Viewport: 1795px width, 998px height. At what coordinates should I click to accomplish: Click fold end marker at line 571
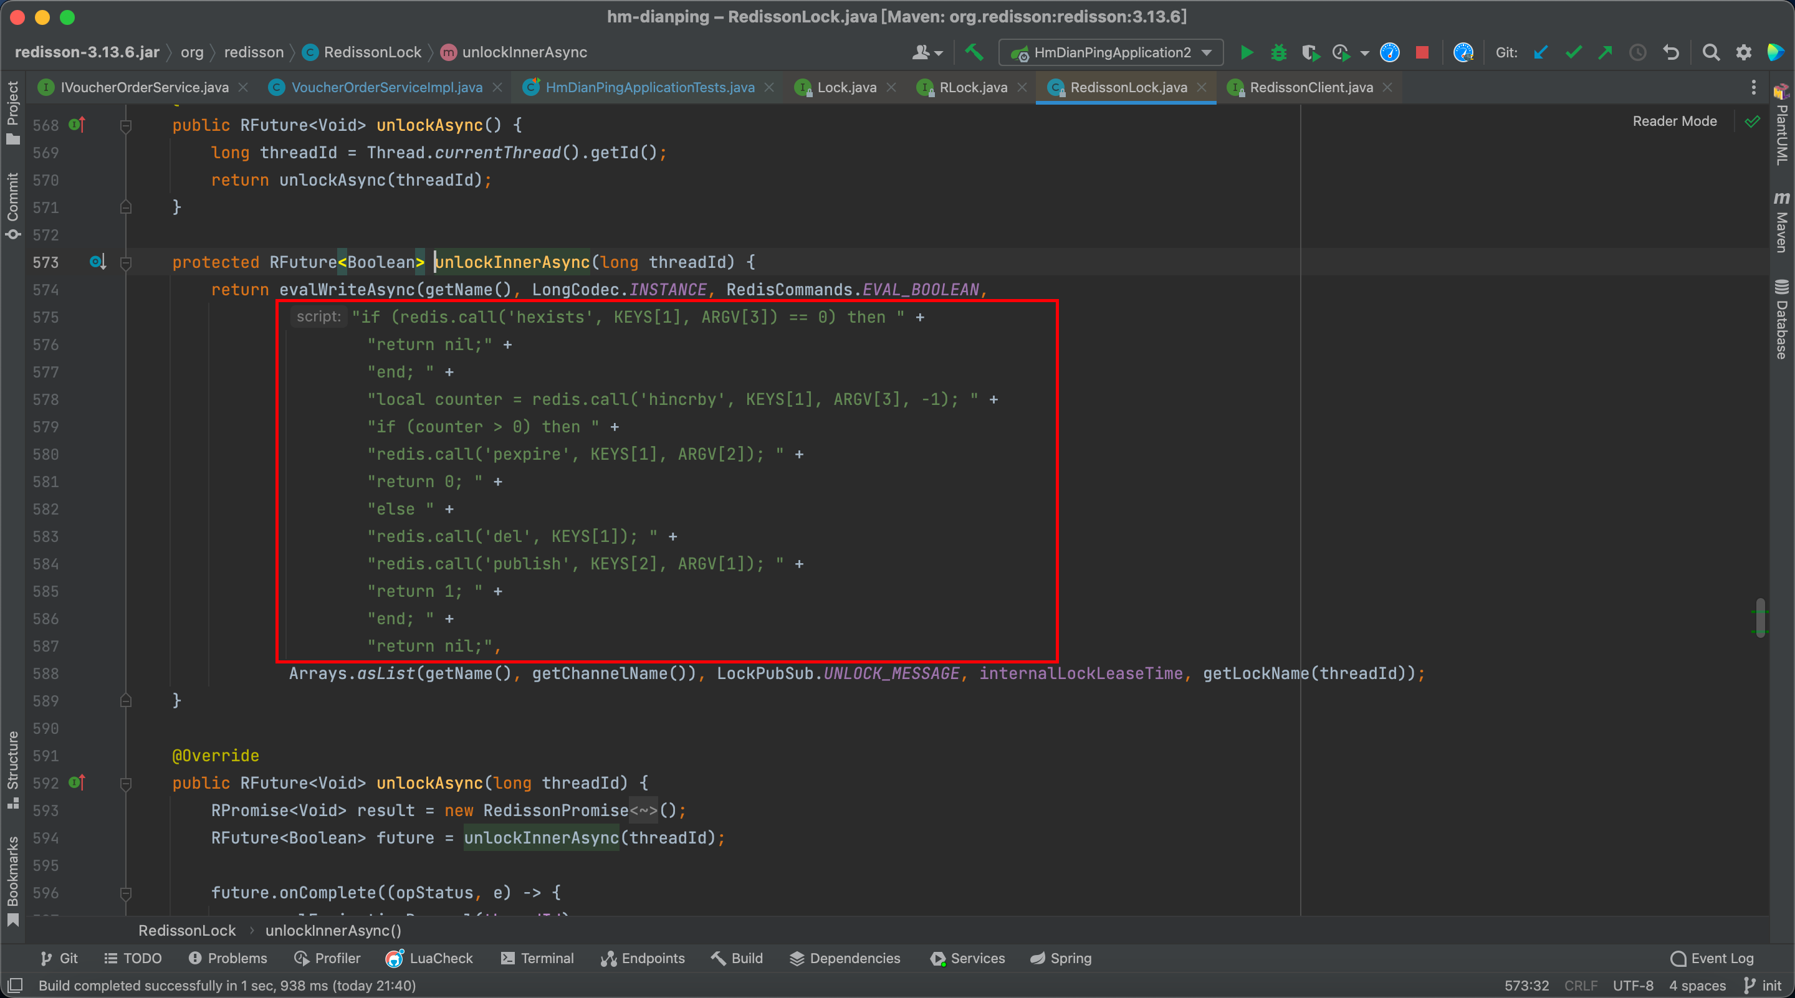tap(126, 207)
